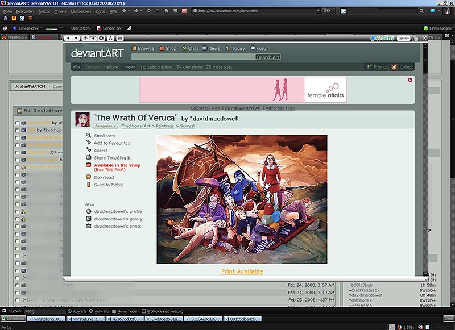This screenshot has height=330, width=455.
Task: Open the Extras menu
Action: click(x=100, y=11)
